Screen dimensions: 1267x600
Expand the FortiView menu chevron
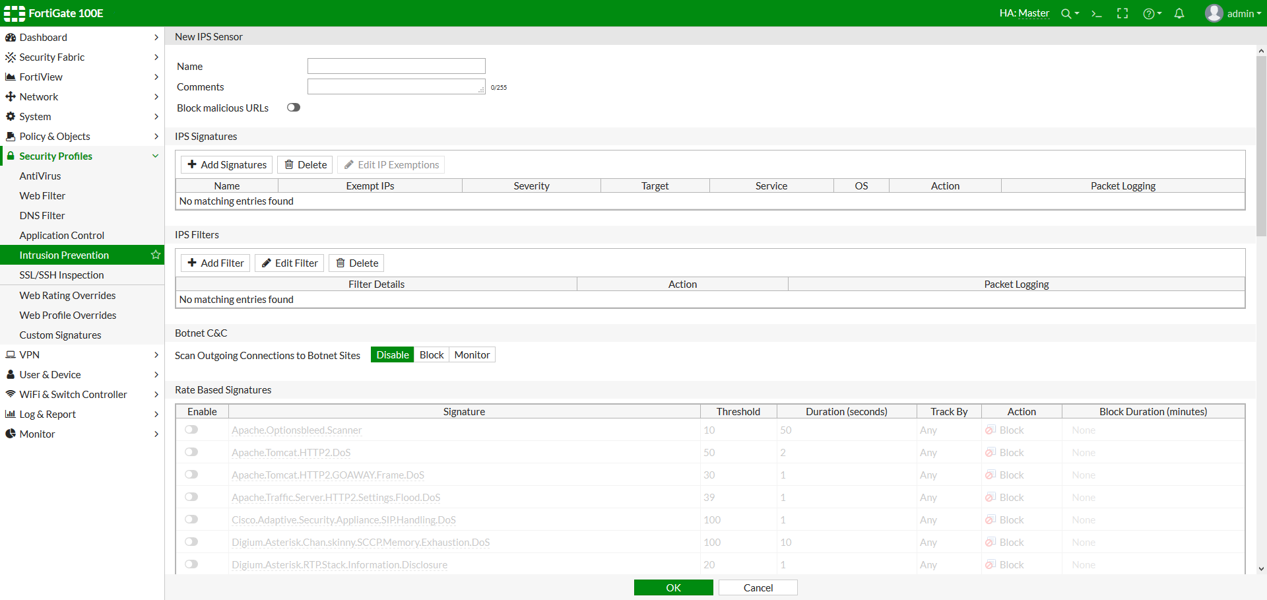(156, 77)
